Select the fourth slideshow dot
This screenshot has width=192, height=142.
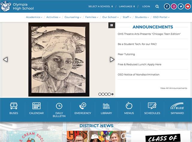[x=109, y=94]
